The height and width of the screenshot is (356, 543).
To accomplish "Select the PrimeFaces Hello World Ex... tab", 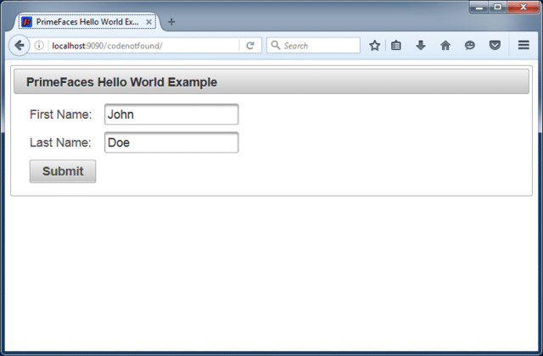I will [87, 22].
